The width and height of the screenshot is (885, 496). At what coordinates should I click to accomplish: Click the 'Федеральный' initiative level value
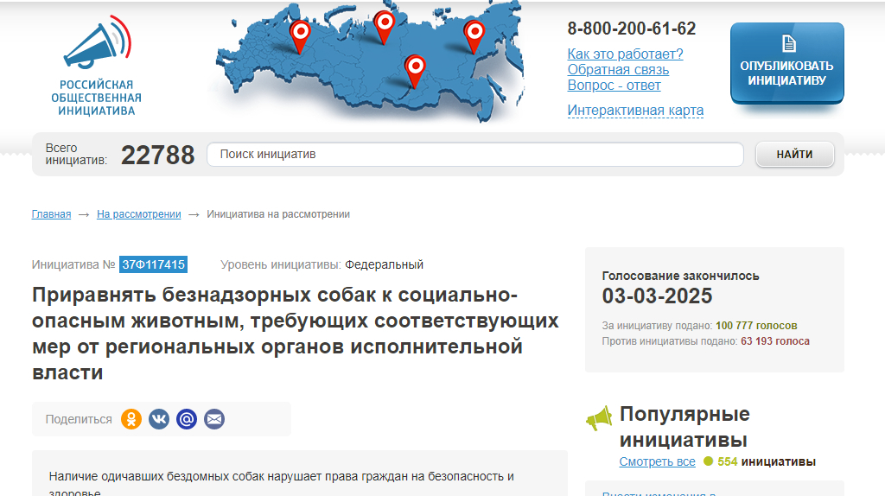tap(384, 264)
